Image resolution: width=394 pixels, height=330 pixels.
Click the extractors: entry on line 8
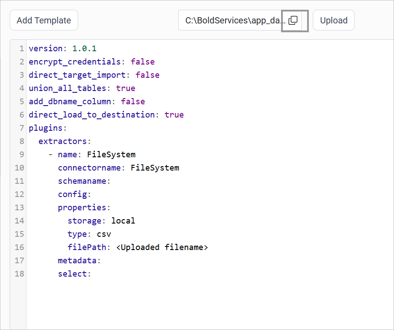point(64,141)
